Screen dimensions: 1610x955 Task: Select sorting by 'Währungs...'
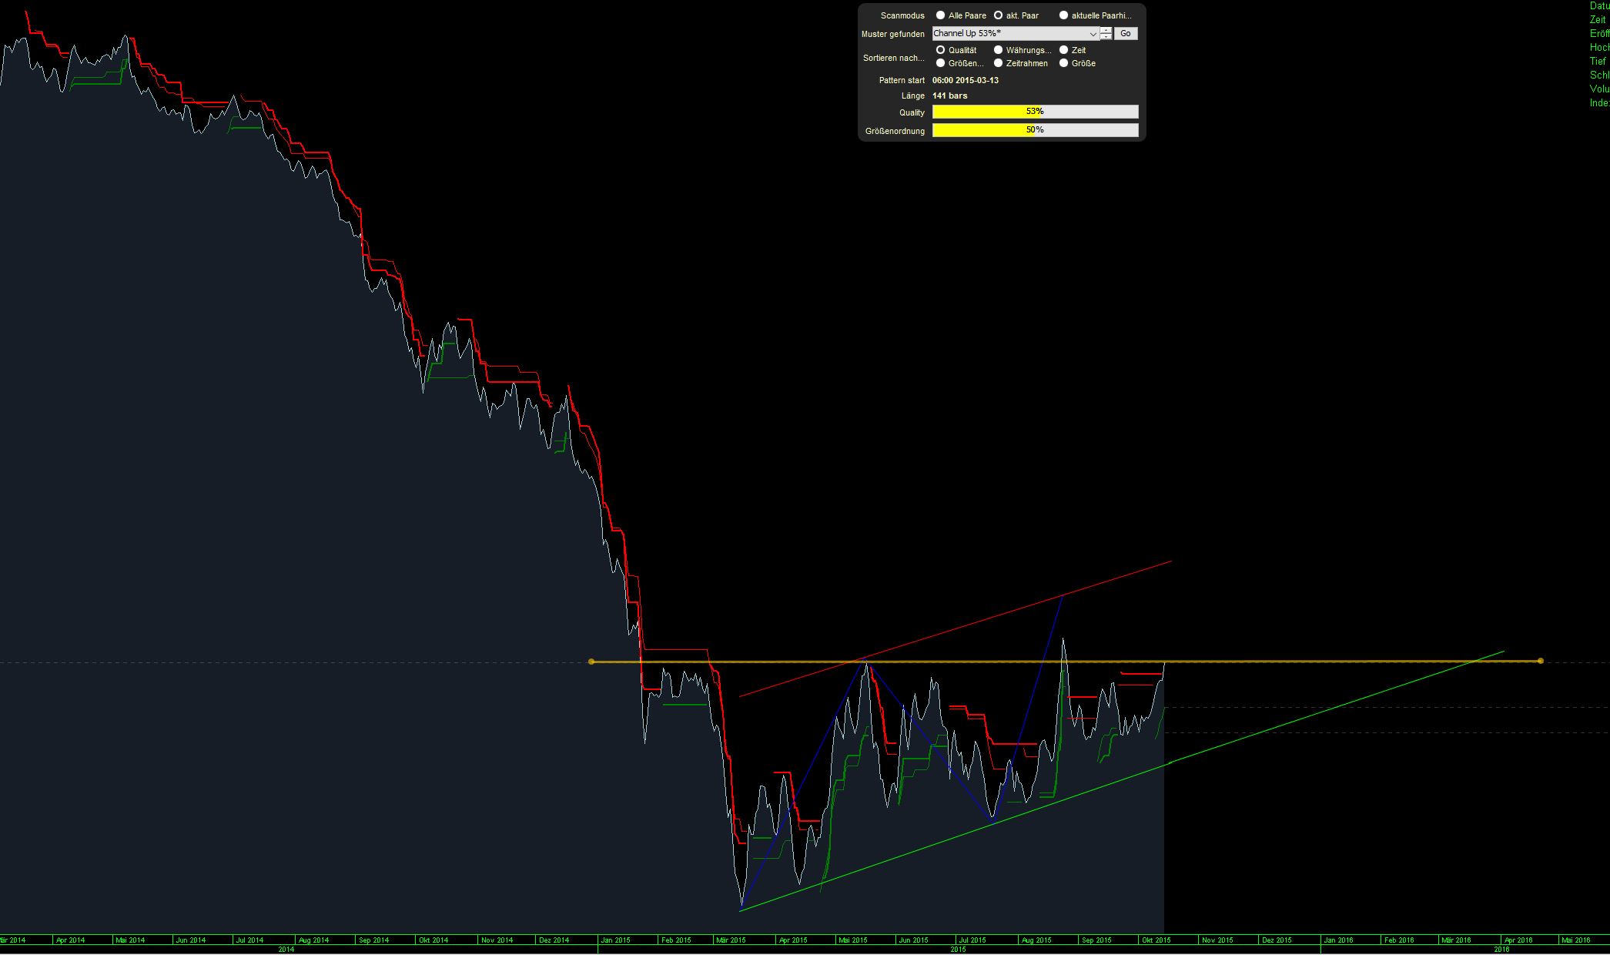tap(999, 50)
